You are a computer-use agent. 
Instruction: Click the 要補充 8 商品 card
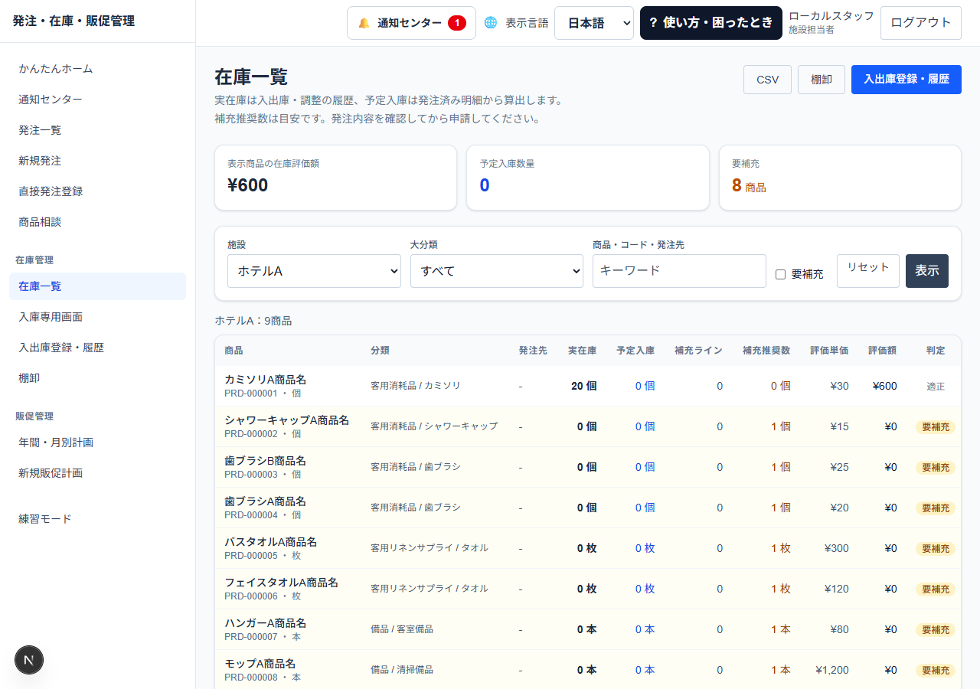pos(840,178)
